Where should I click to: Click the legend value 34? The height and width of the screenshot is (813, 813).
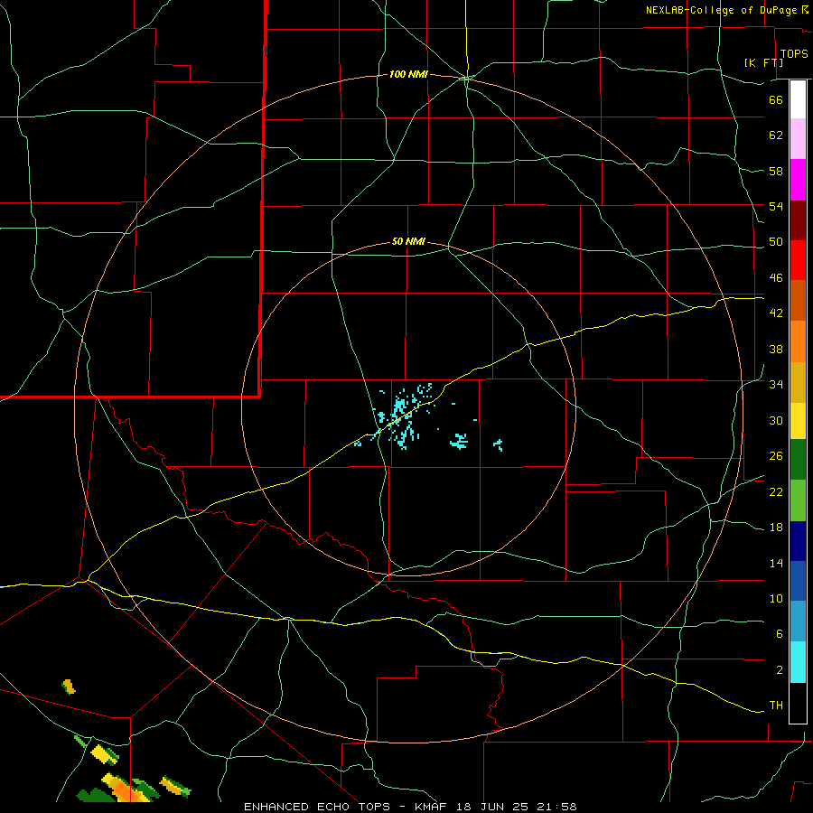click(x=776, y=384)
